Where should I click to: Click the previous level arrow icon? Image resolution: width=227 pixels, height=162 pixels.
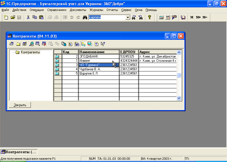(77, 44)
